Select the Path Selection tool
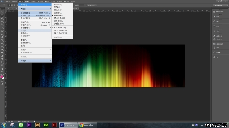 3,63
